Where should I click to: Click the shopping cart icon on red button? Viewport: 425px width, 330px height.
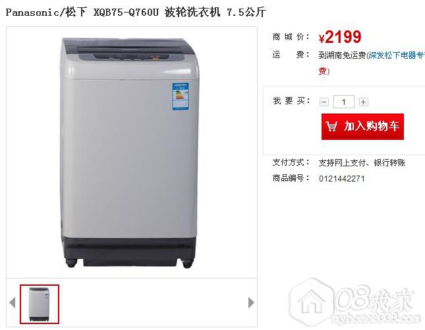(331, 126)
